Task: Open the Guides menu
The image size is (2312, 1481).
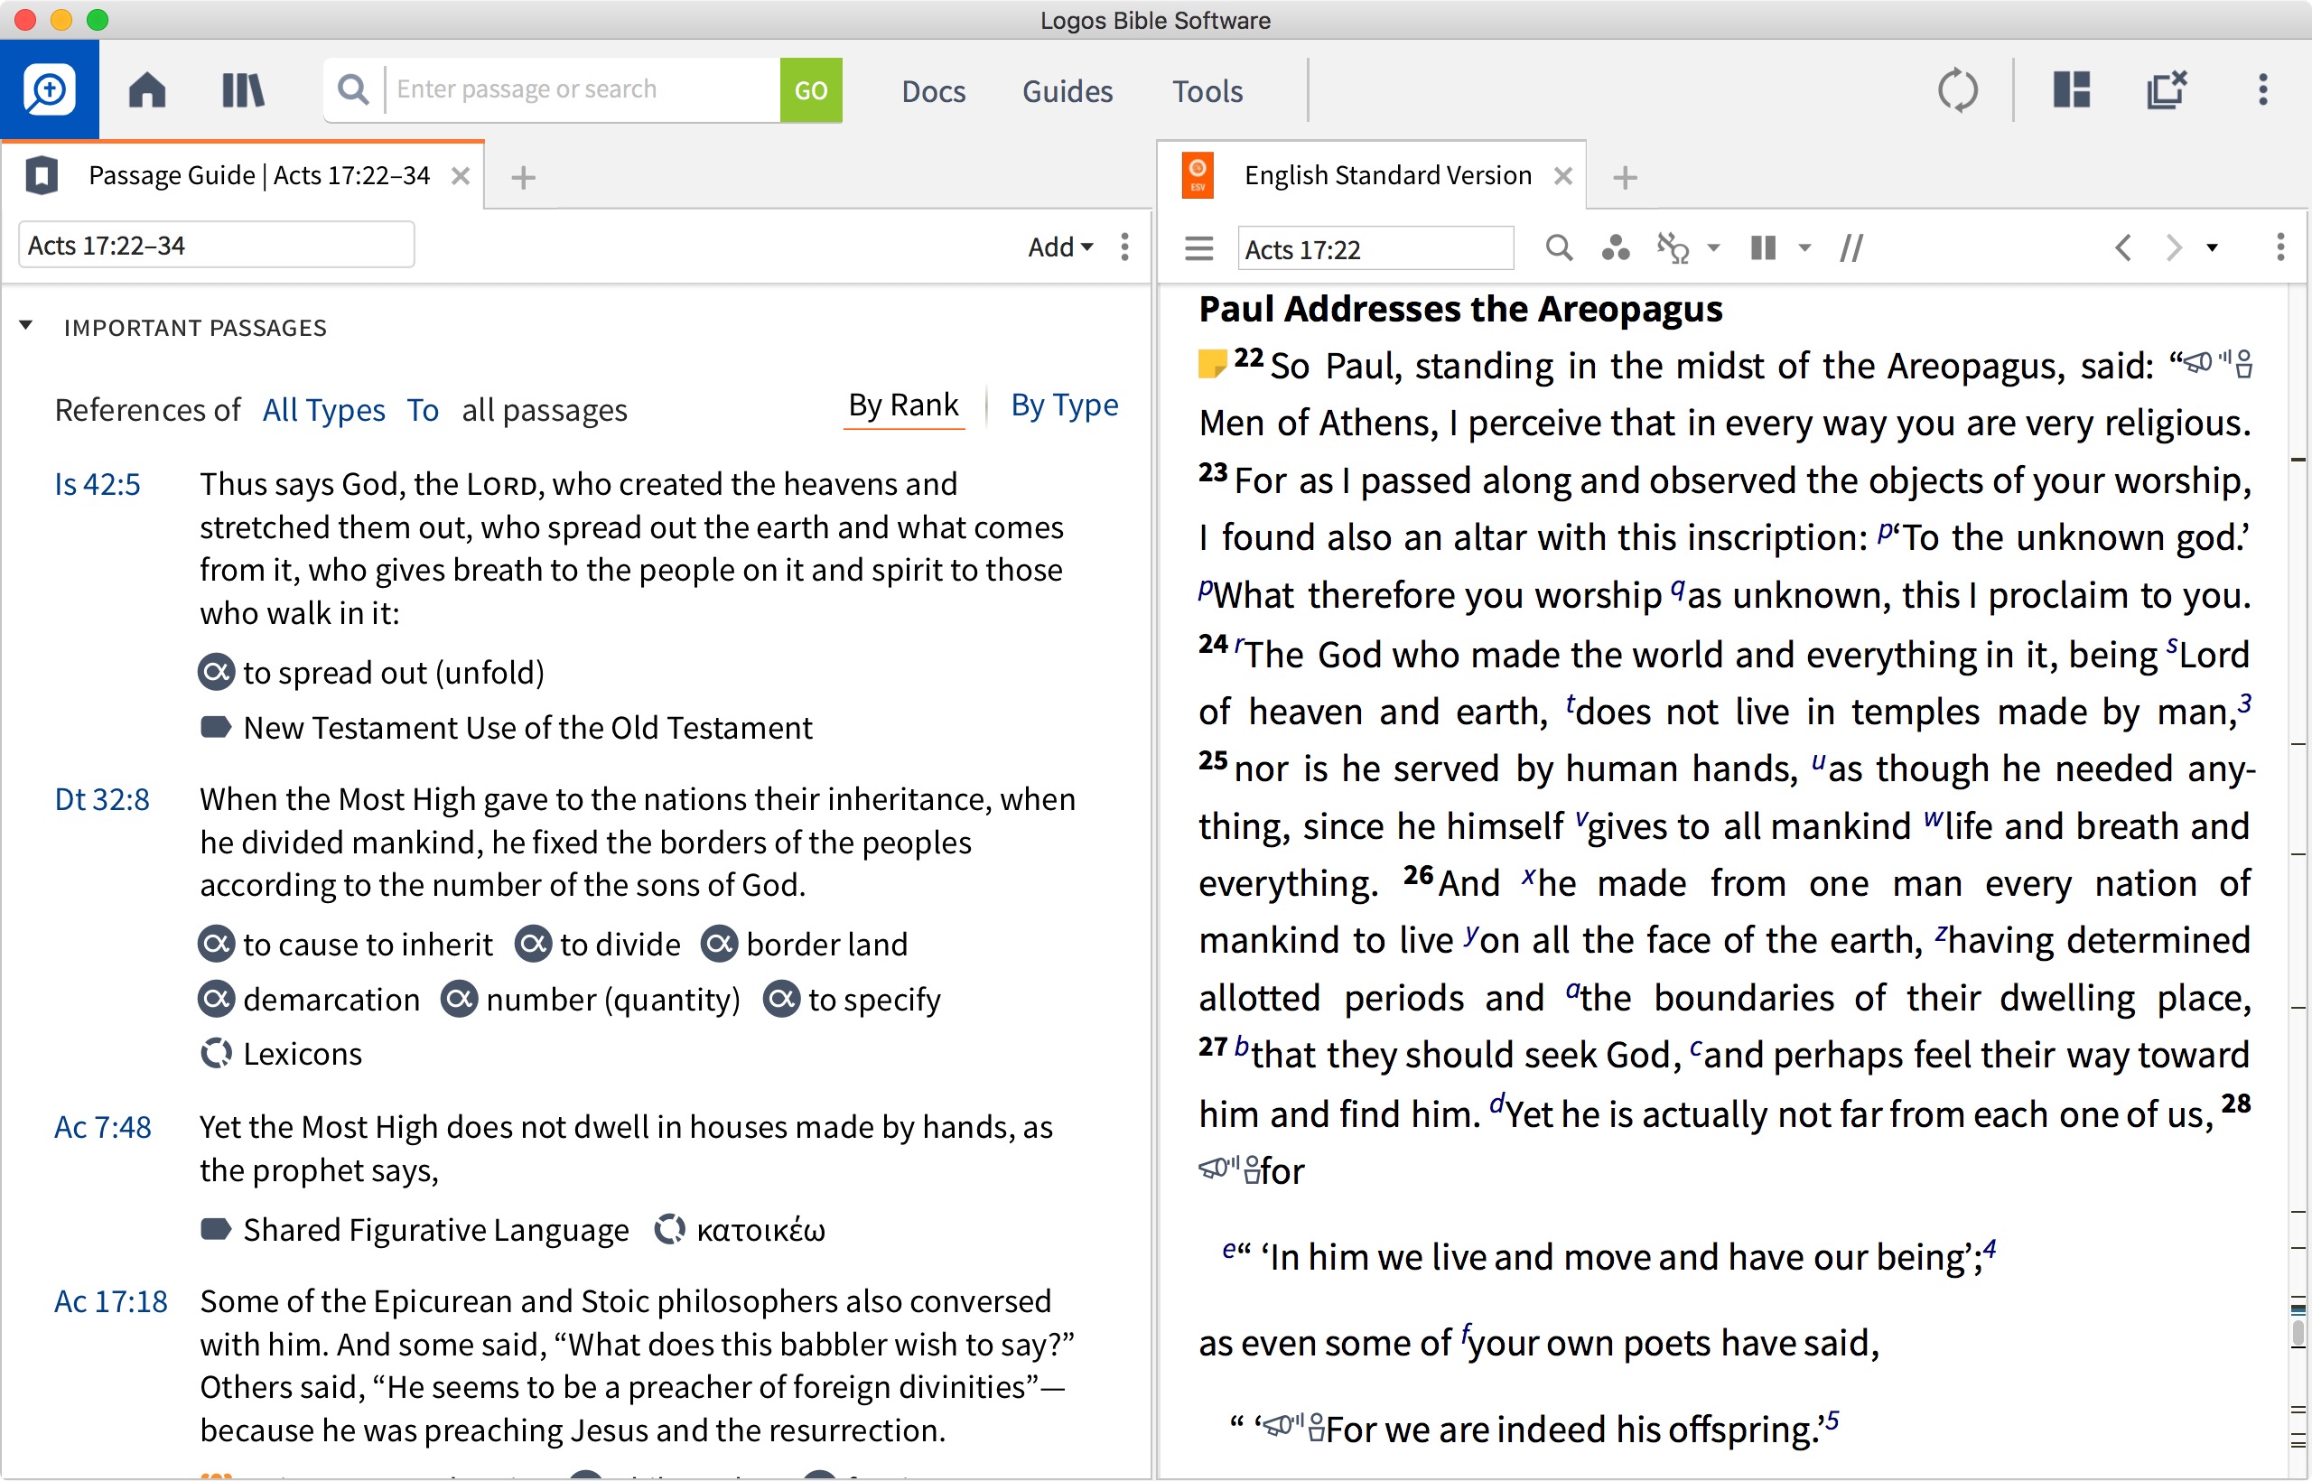Action: pyautogui.click(x=1067, y=91)
